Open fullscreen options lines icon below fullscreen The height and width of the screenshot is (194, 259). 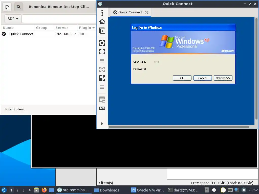coord(102,61)
